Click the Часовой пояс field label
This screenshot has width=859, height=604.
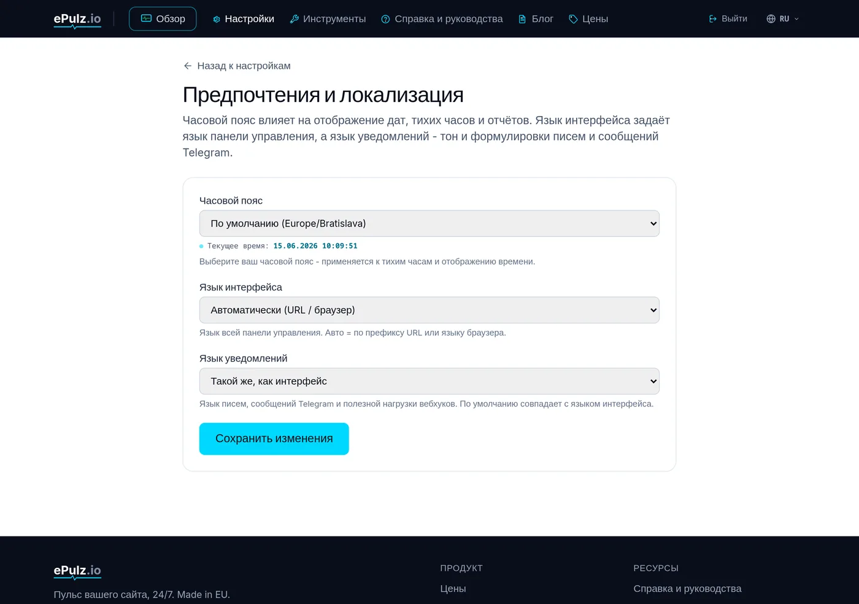231,201
